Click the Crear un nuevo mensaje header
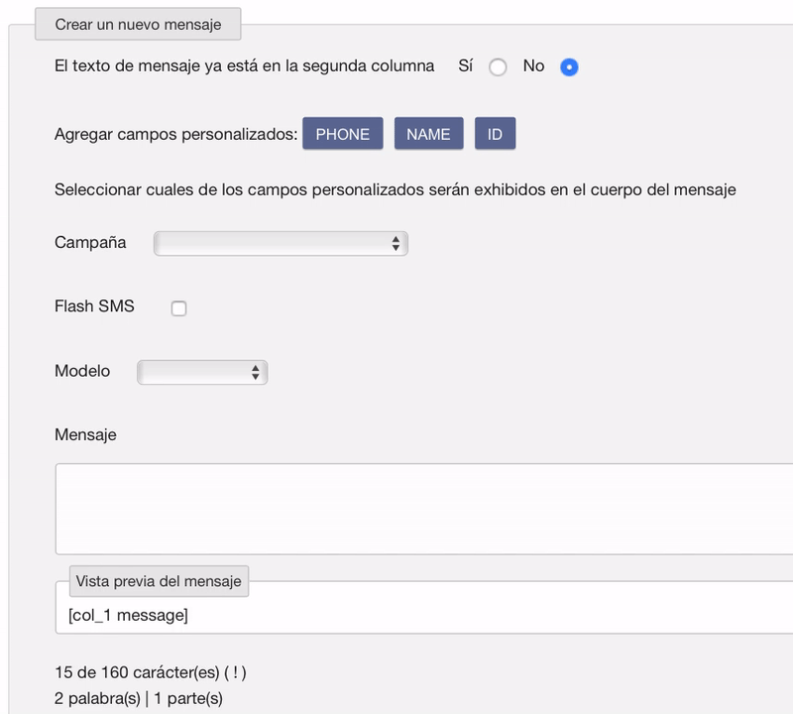This screenshot has height=714, width=793. pos(138,24)
